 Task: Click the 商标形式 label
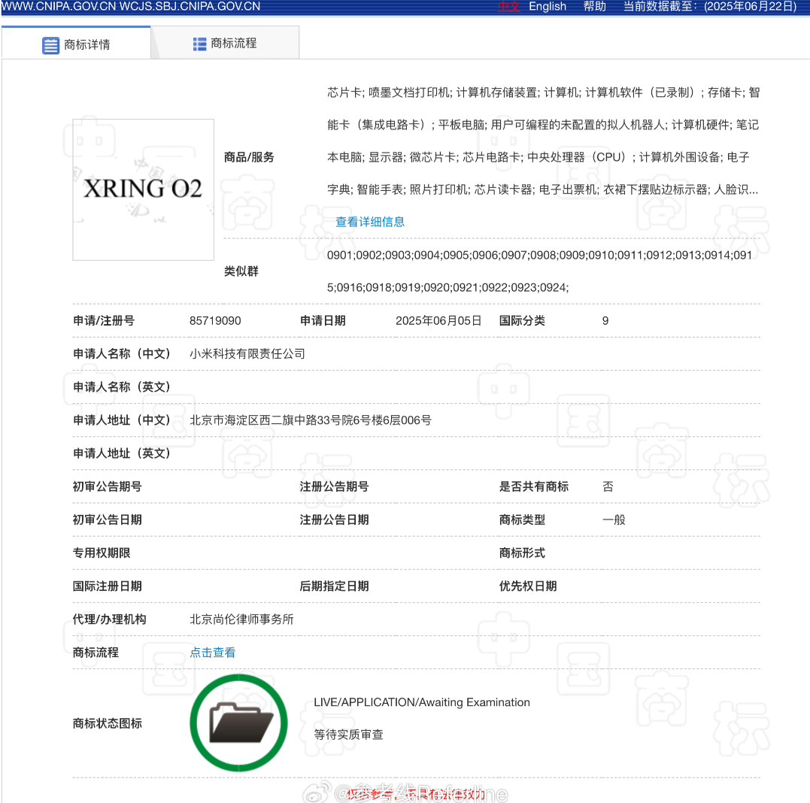522,553
